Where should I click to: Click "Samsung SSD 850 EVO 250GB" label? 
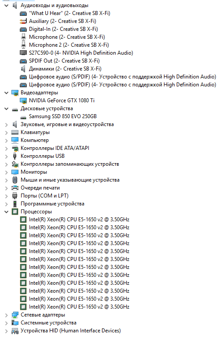[63, 116]
